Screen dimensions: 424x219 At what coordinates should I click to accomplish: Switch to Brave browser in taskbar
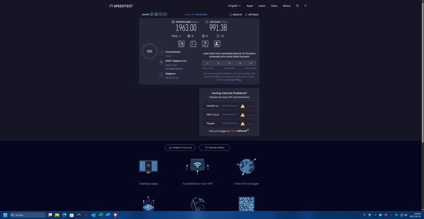tap(116, 215)
